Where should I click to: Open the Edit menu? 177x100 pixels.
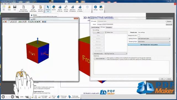click(x=5, y=4)
